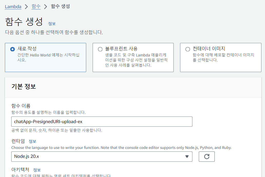Select the 새로 작성 radio button
265x177 pixels.
12,49
